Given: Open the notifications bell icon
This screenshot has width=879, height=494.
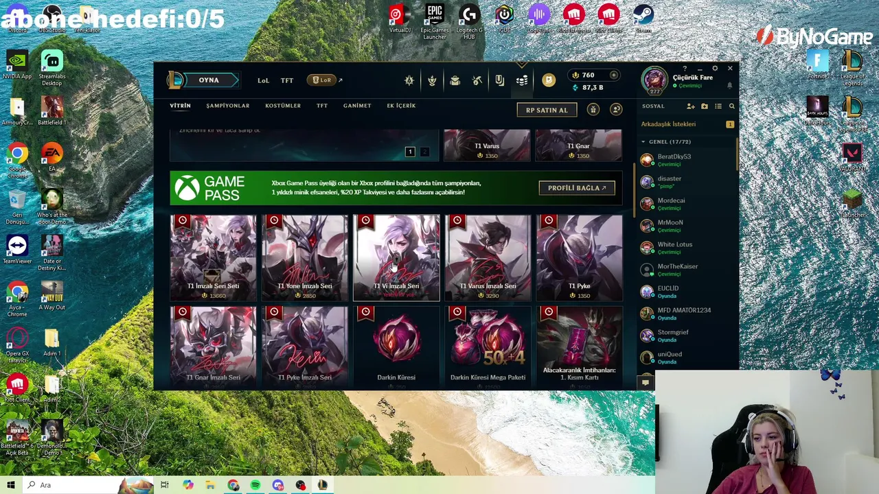Looking at the screenshot, I should [x=729, y=85].
